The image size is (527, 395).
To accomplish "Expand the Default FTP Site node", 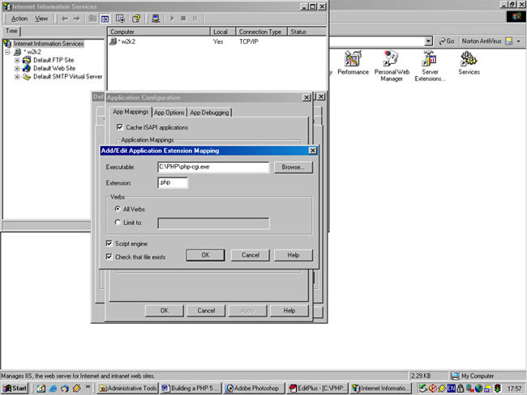I will pyautogui.click(x=17, y=60).
